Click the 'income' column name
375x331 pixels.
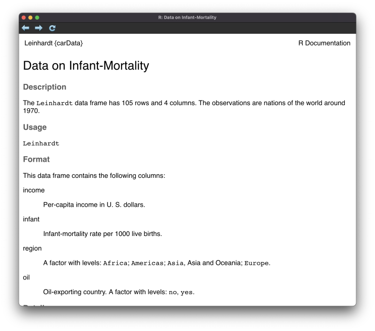tap(34, 191)
